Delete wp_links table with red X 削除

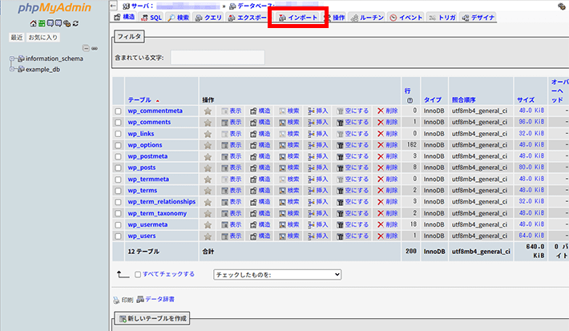(388, 134)
